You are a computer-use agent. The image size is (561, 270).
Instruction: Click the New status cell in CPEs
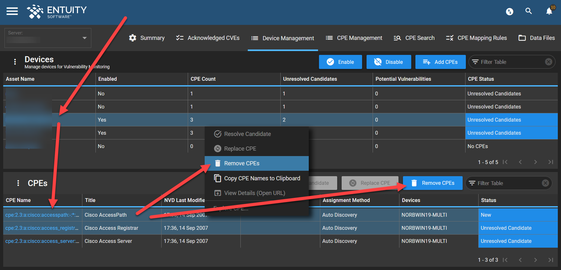point(518,215)
